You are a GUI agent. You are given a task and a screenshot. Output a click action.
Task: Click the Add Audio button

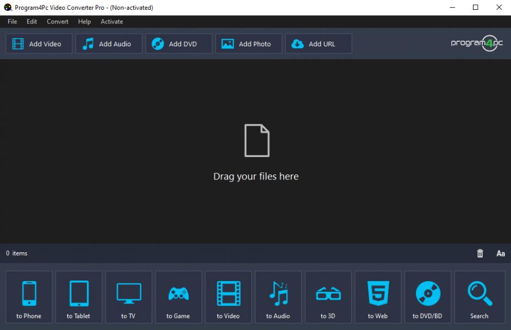click(x=109, y=43)
